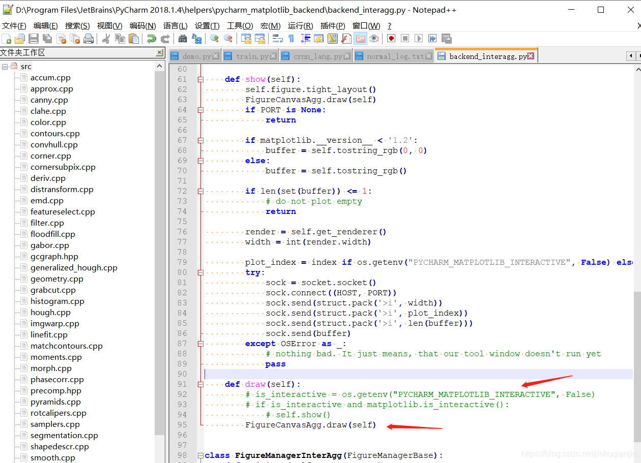The width and height of the screenshot is (641, 463).
Task: Toggle the show all characters pilcrow icon
Action: 291,39
